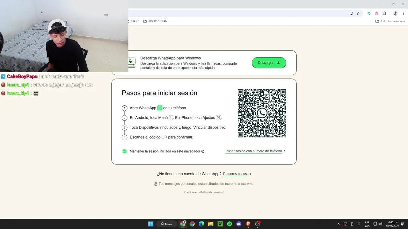Open the Chrome three-dot menu

pyautogui.click(x=403, y=13)
